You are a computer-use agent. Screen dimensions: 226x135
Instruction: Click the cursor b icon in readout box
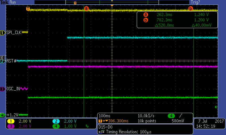(x=146, y=20)
